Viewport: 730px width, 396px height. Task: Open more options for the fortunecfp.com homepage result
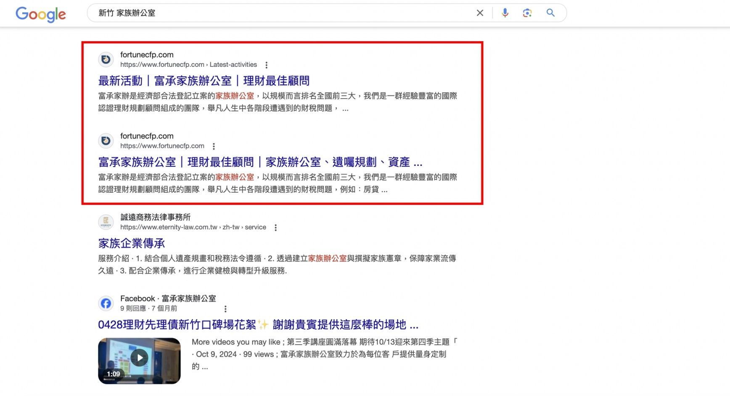click(214, 146)
